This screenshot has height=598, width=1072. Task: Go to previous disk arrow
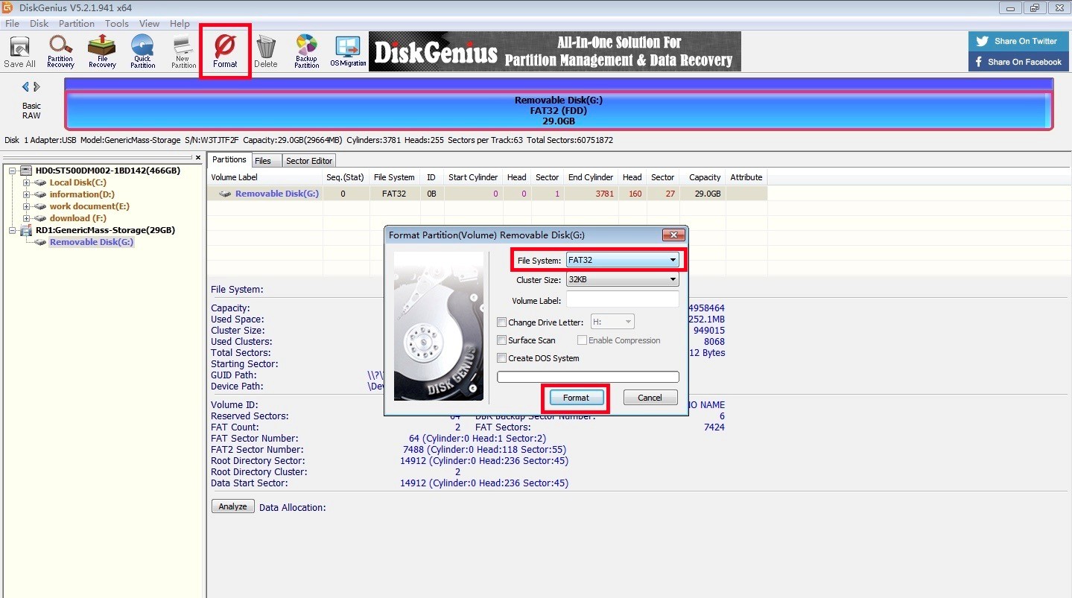25,87
